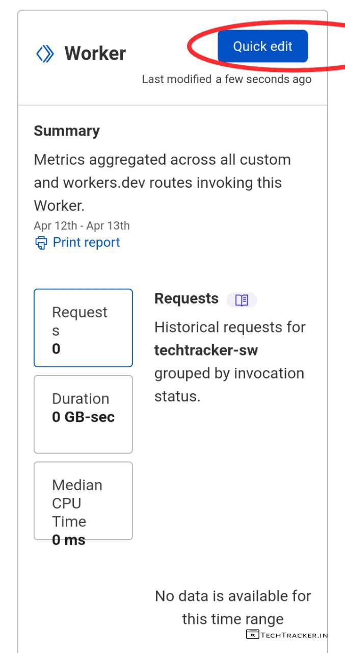Click the printer icon beside Print report

[x=41, y=243]
